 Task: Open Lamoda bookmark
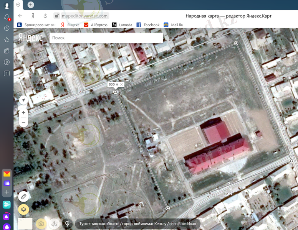click(122, 25)
